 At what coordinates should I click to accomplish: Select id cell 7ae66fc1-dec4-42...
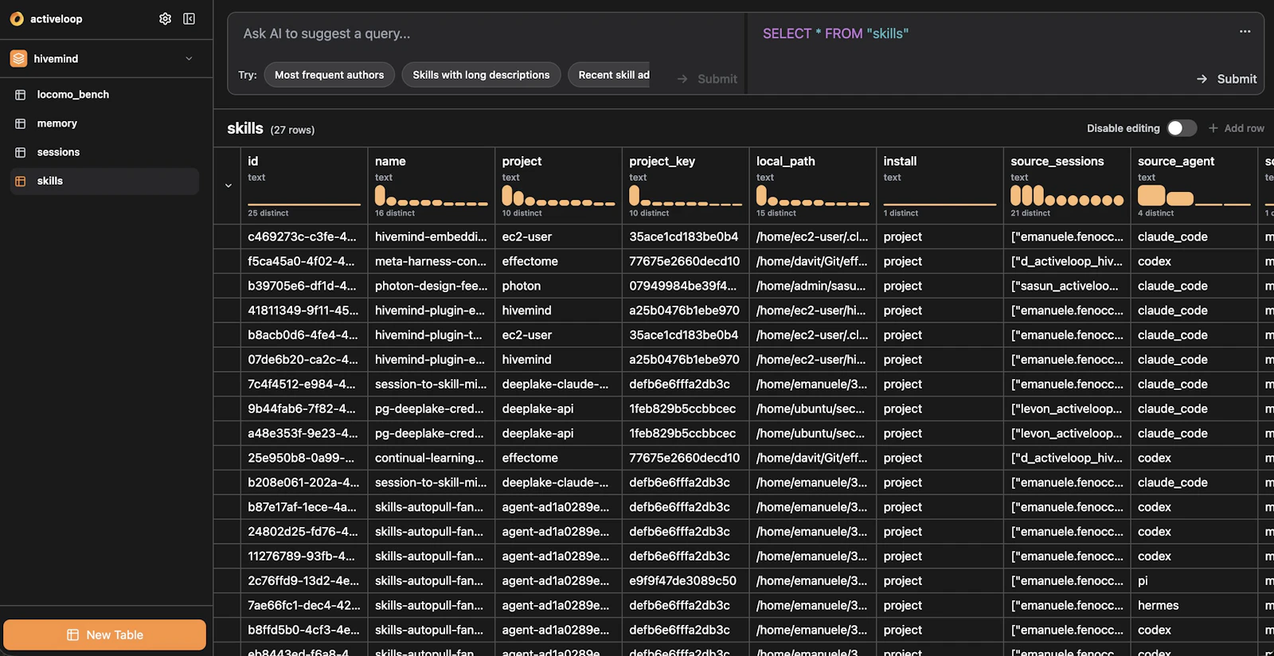pyautogui.click(x=304, y=606)
